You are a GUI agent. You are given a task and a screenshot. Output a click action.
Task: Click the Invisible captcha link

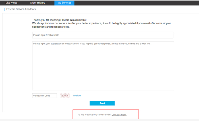pyautogui.click(x=76, y=96)
